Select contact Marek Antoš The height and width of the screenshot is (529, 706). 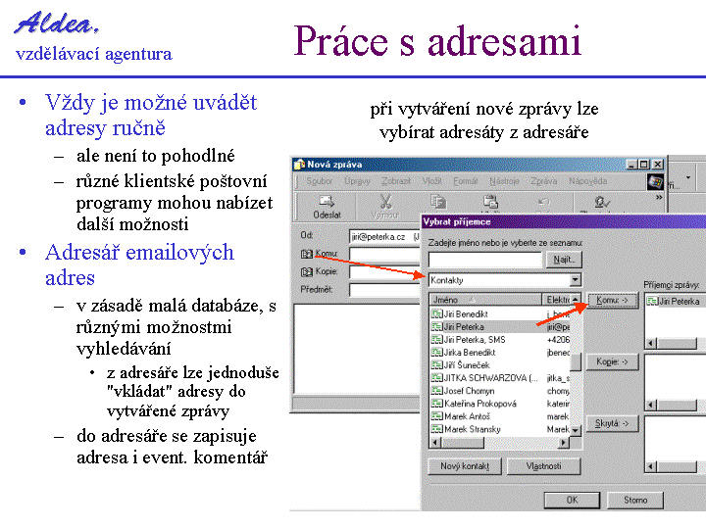point(500,416)
